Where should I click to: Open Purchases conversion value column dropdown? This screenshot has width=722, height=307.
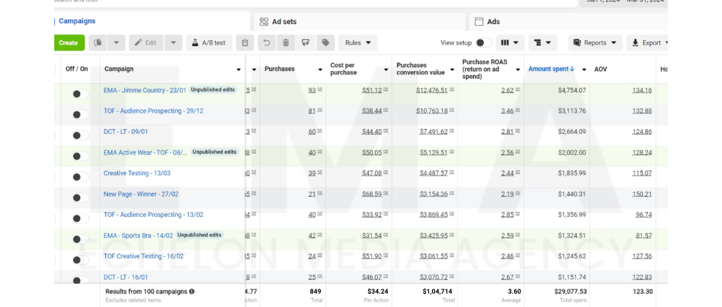click(x=452, y=70)
